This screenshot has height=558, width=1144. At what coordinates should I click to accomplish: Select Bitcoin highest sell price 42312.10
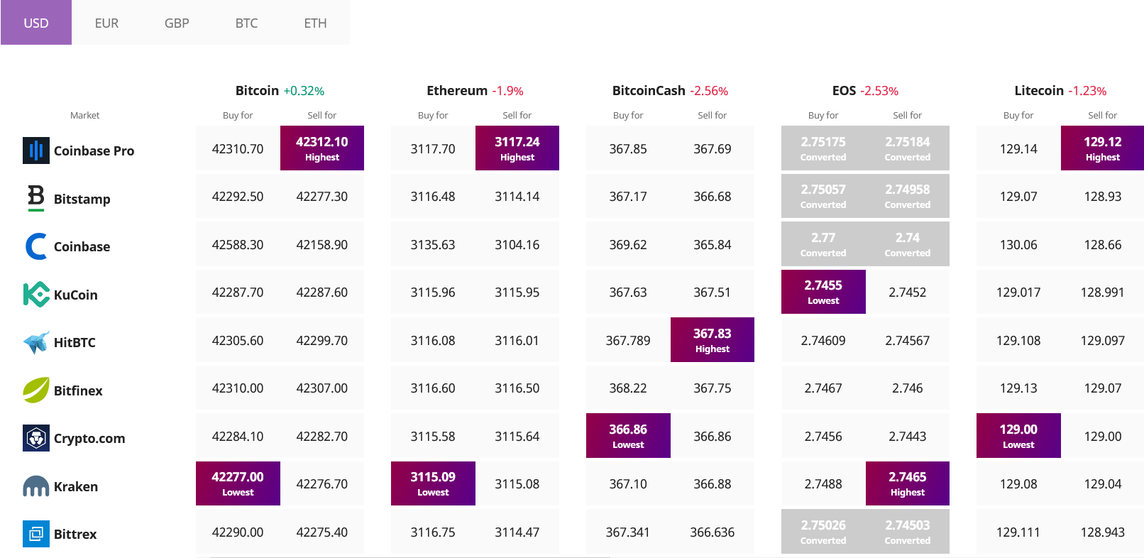click(322, 148)
